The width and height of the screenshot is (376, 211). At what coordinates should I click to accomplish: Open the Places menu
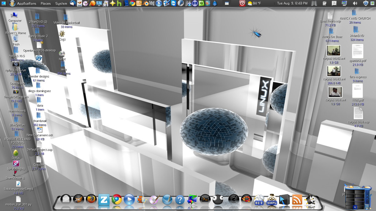point(46,3)
